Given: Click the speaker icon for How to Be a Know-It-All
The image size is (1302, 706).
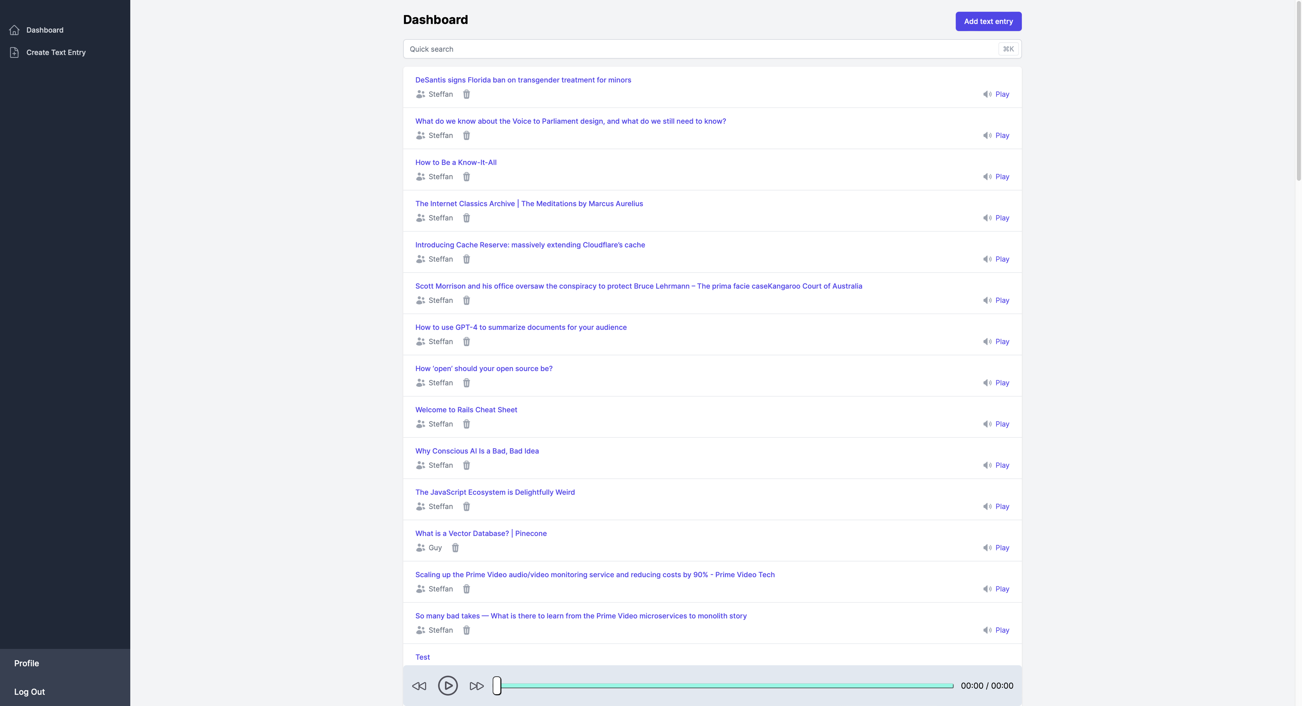Looking at the screenshot, I should (x=988, y=176).
